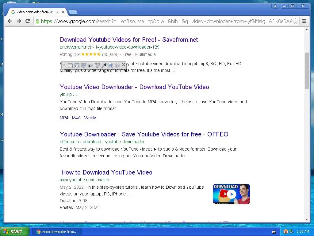The width and height of the screenshot is (314, 236).
Task: Capture full screen with the monitor icon
Action: pyautogui.click(x=84, y=66)
